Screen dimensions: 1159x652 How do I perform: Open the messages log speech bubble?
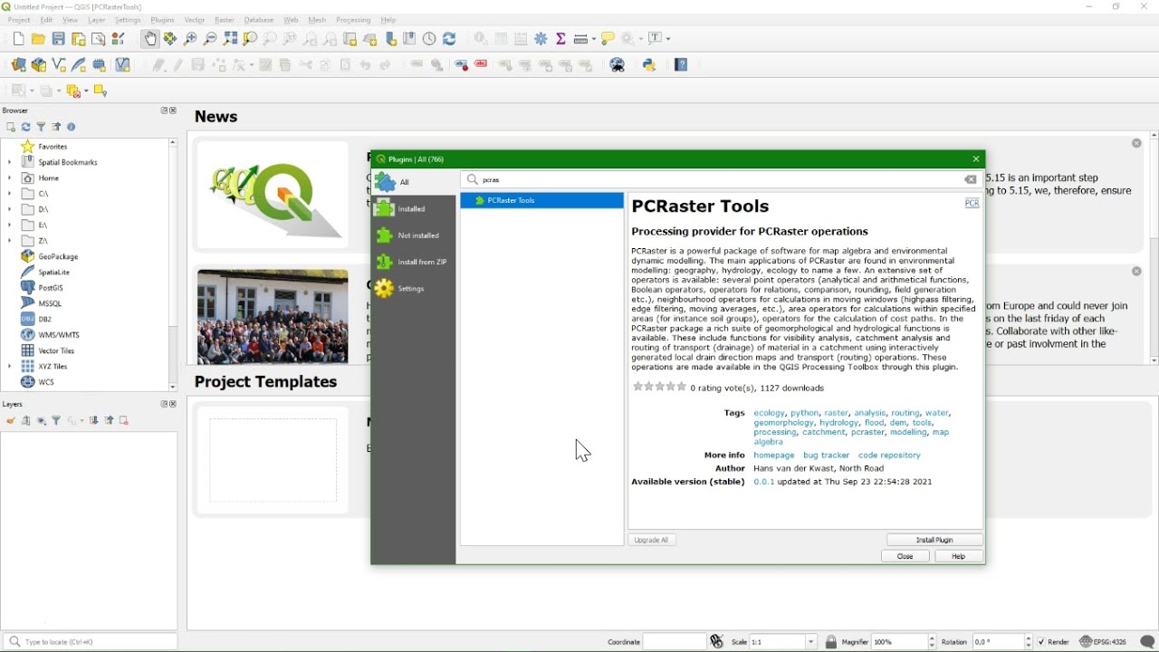1147,642
